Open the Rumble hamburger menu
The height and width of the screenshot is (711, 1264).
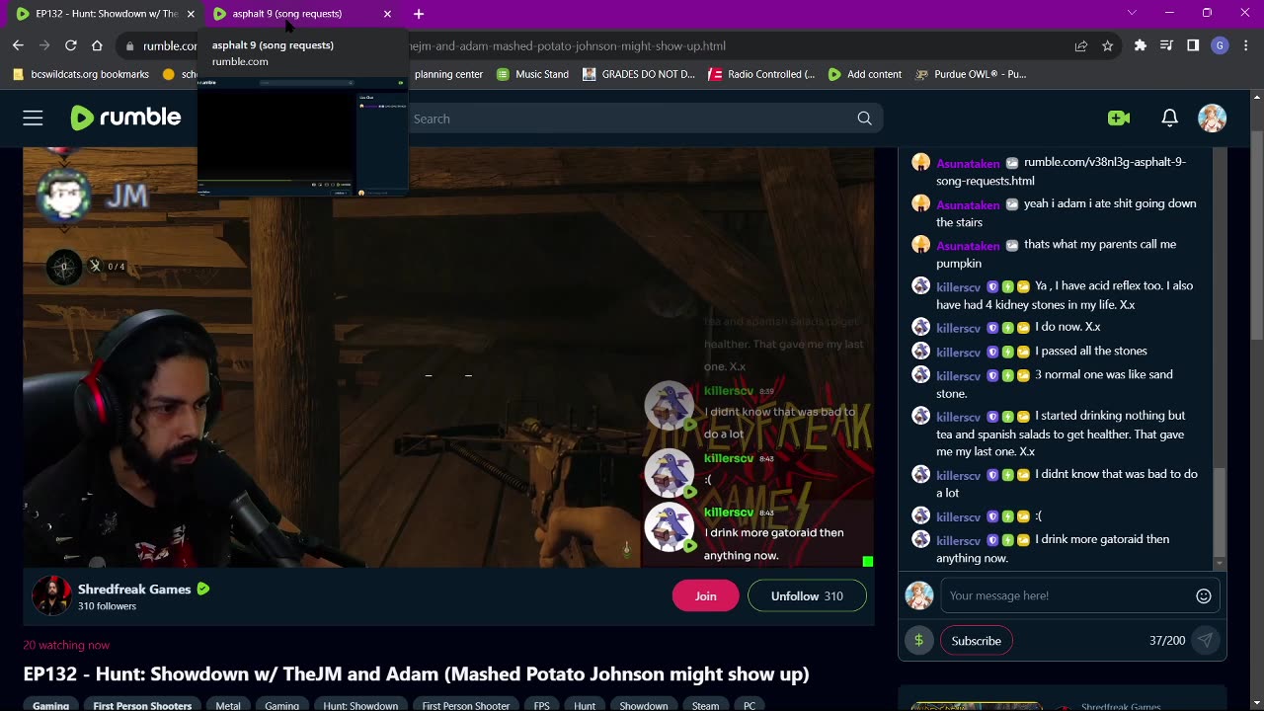[x=33, y=118]
